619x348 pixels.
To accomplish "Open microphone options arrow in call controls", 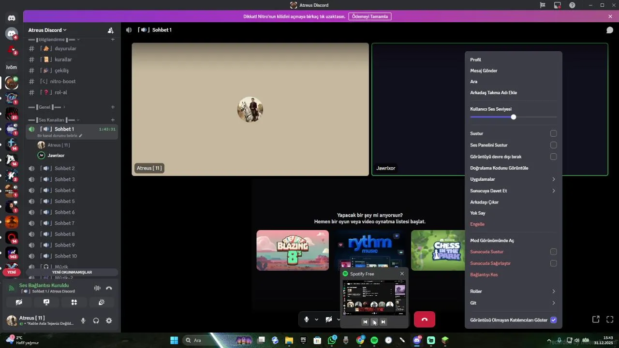I will click(x=316, y=319).
